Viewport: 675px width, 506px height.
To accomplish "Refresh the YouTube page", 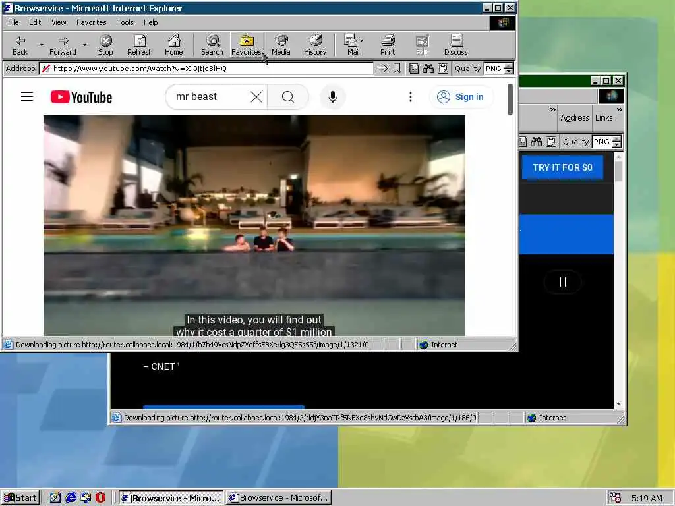I will [140, 45].
